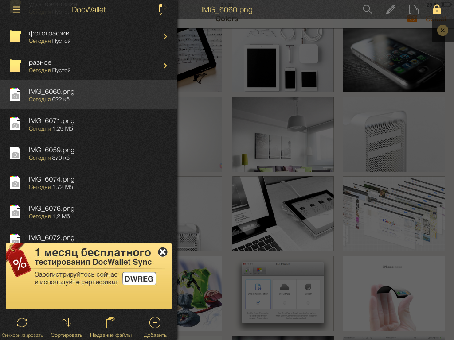Tap the documents copy icon in top bar
Image resolution: width=454 pixels, height=340 pixels.
[414, 10]
